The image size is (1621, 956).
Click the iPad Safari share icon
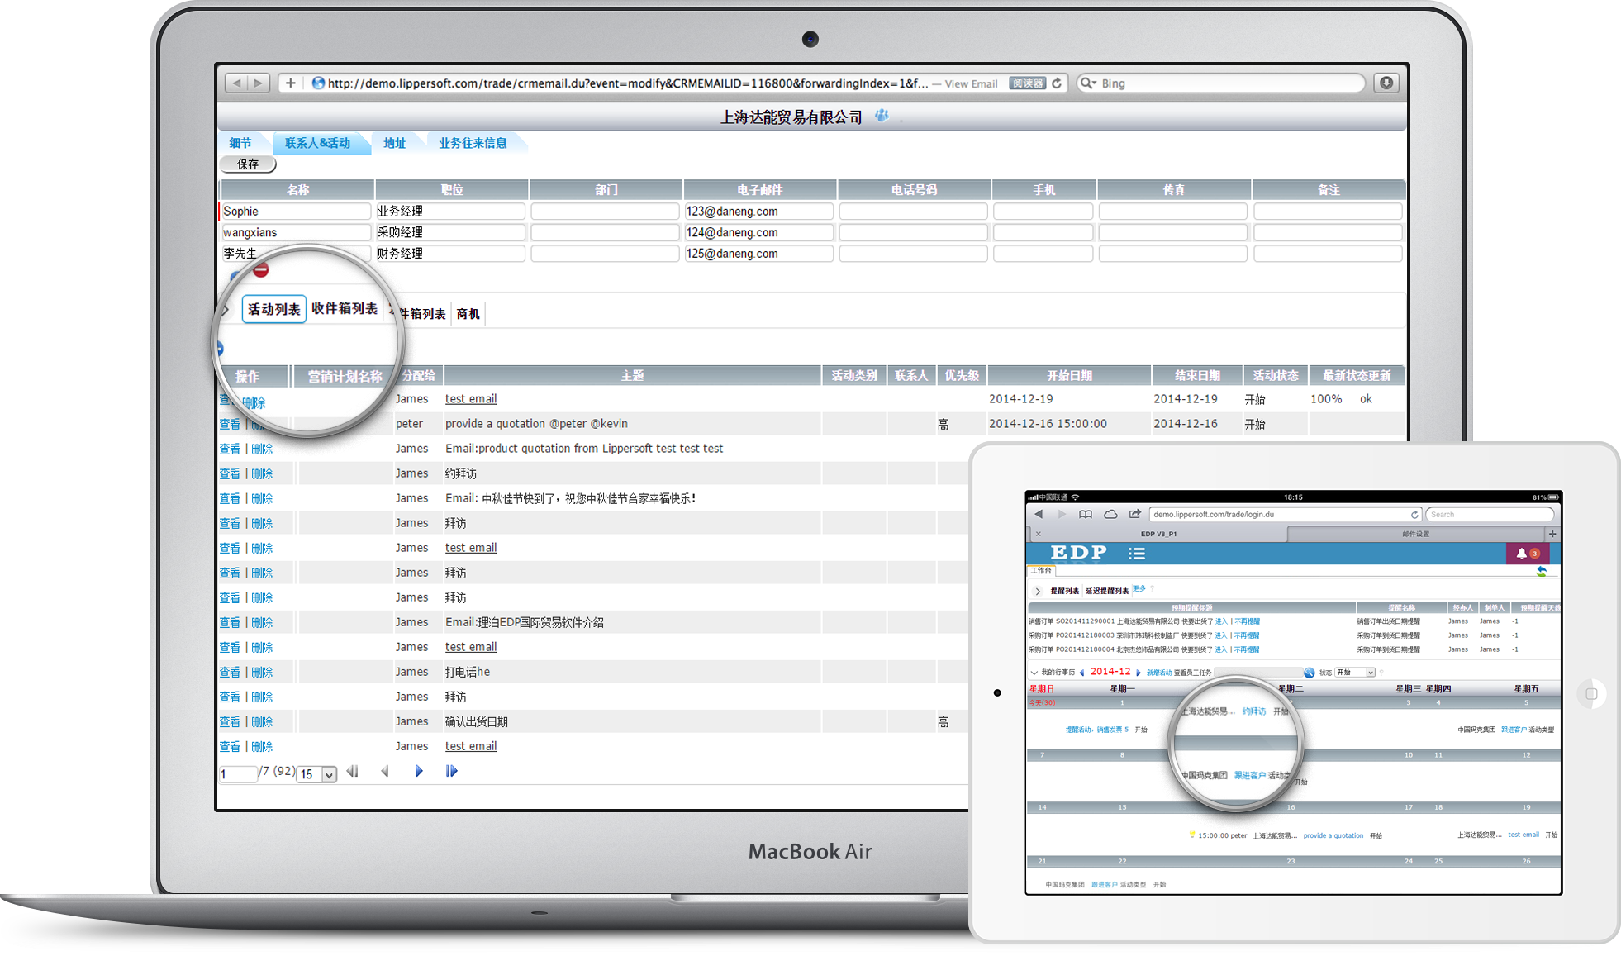pyautogui.click(x=1135, y=514)
